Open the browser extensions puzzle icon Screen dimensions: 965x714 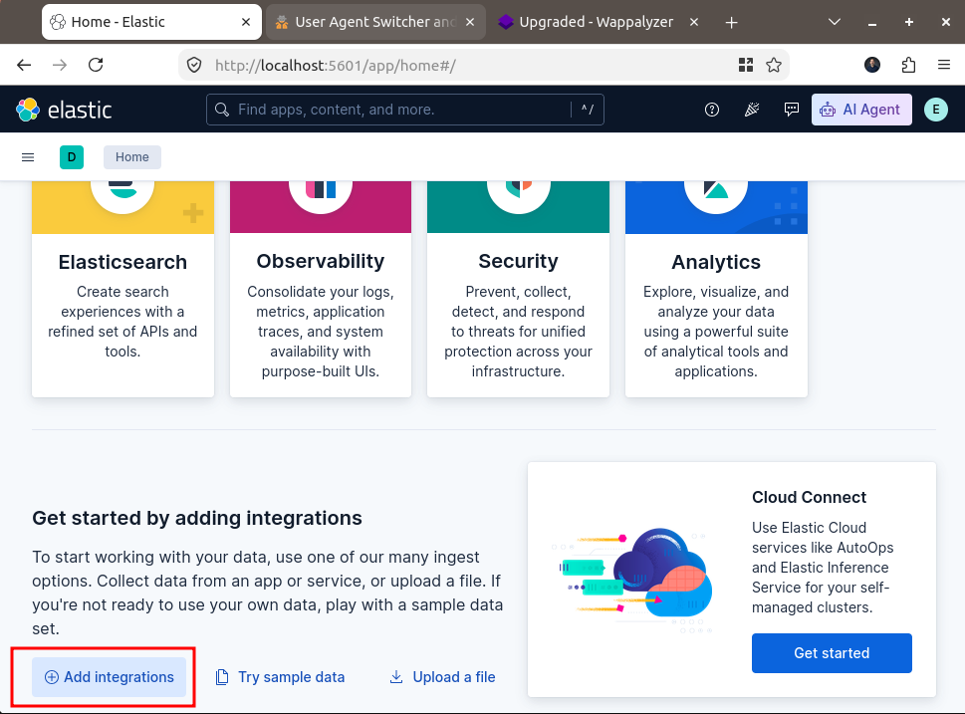coord(908,65)
